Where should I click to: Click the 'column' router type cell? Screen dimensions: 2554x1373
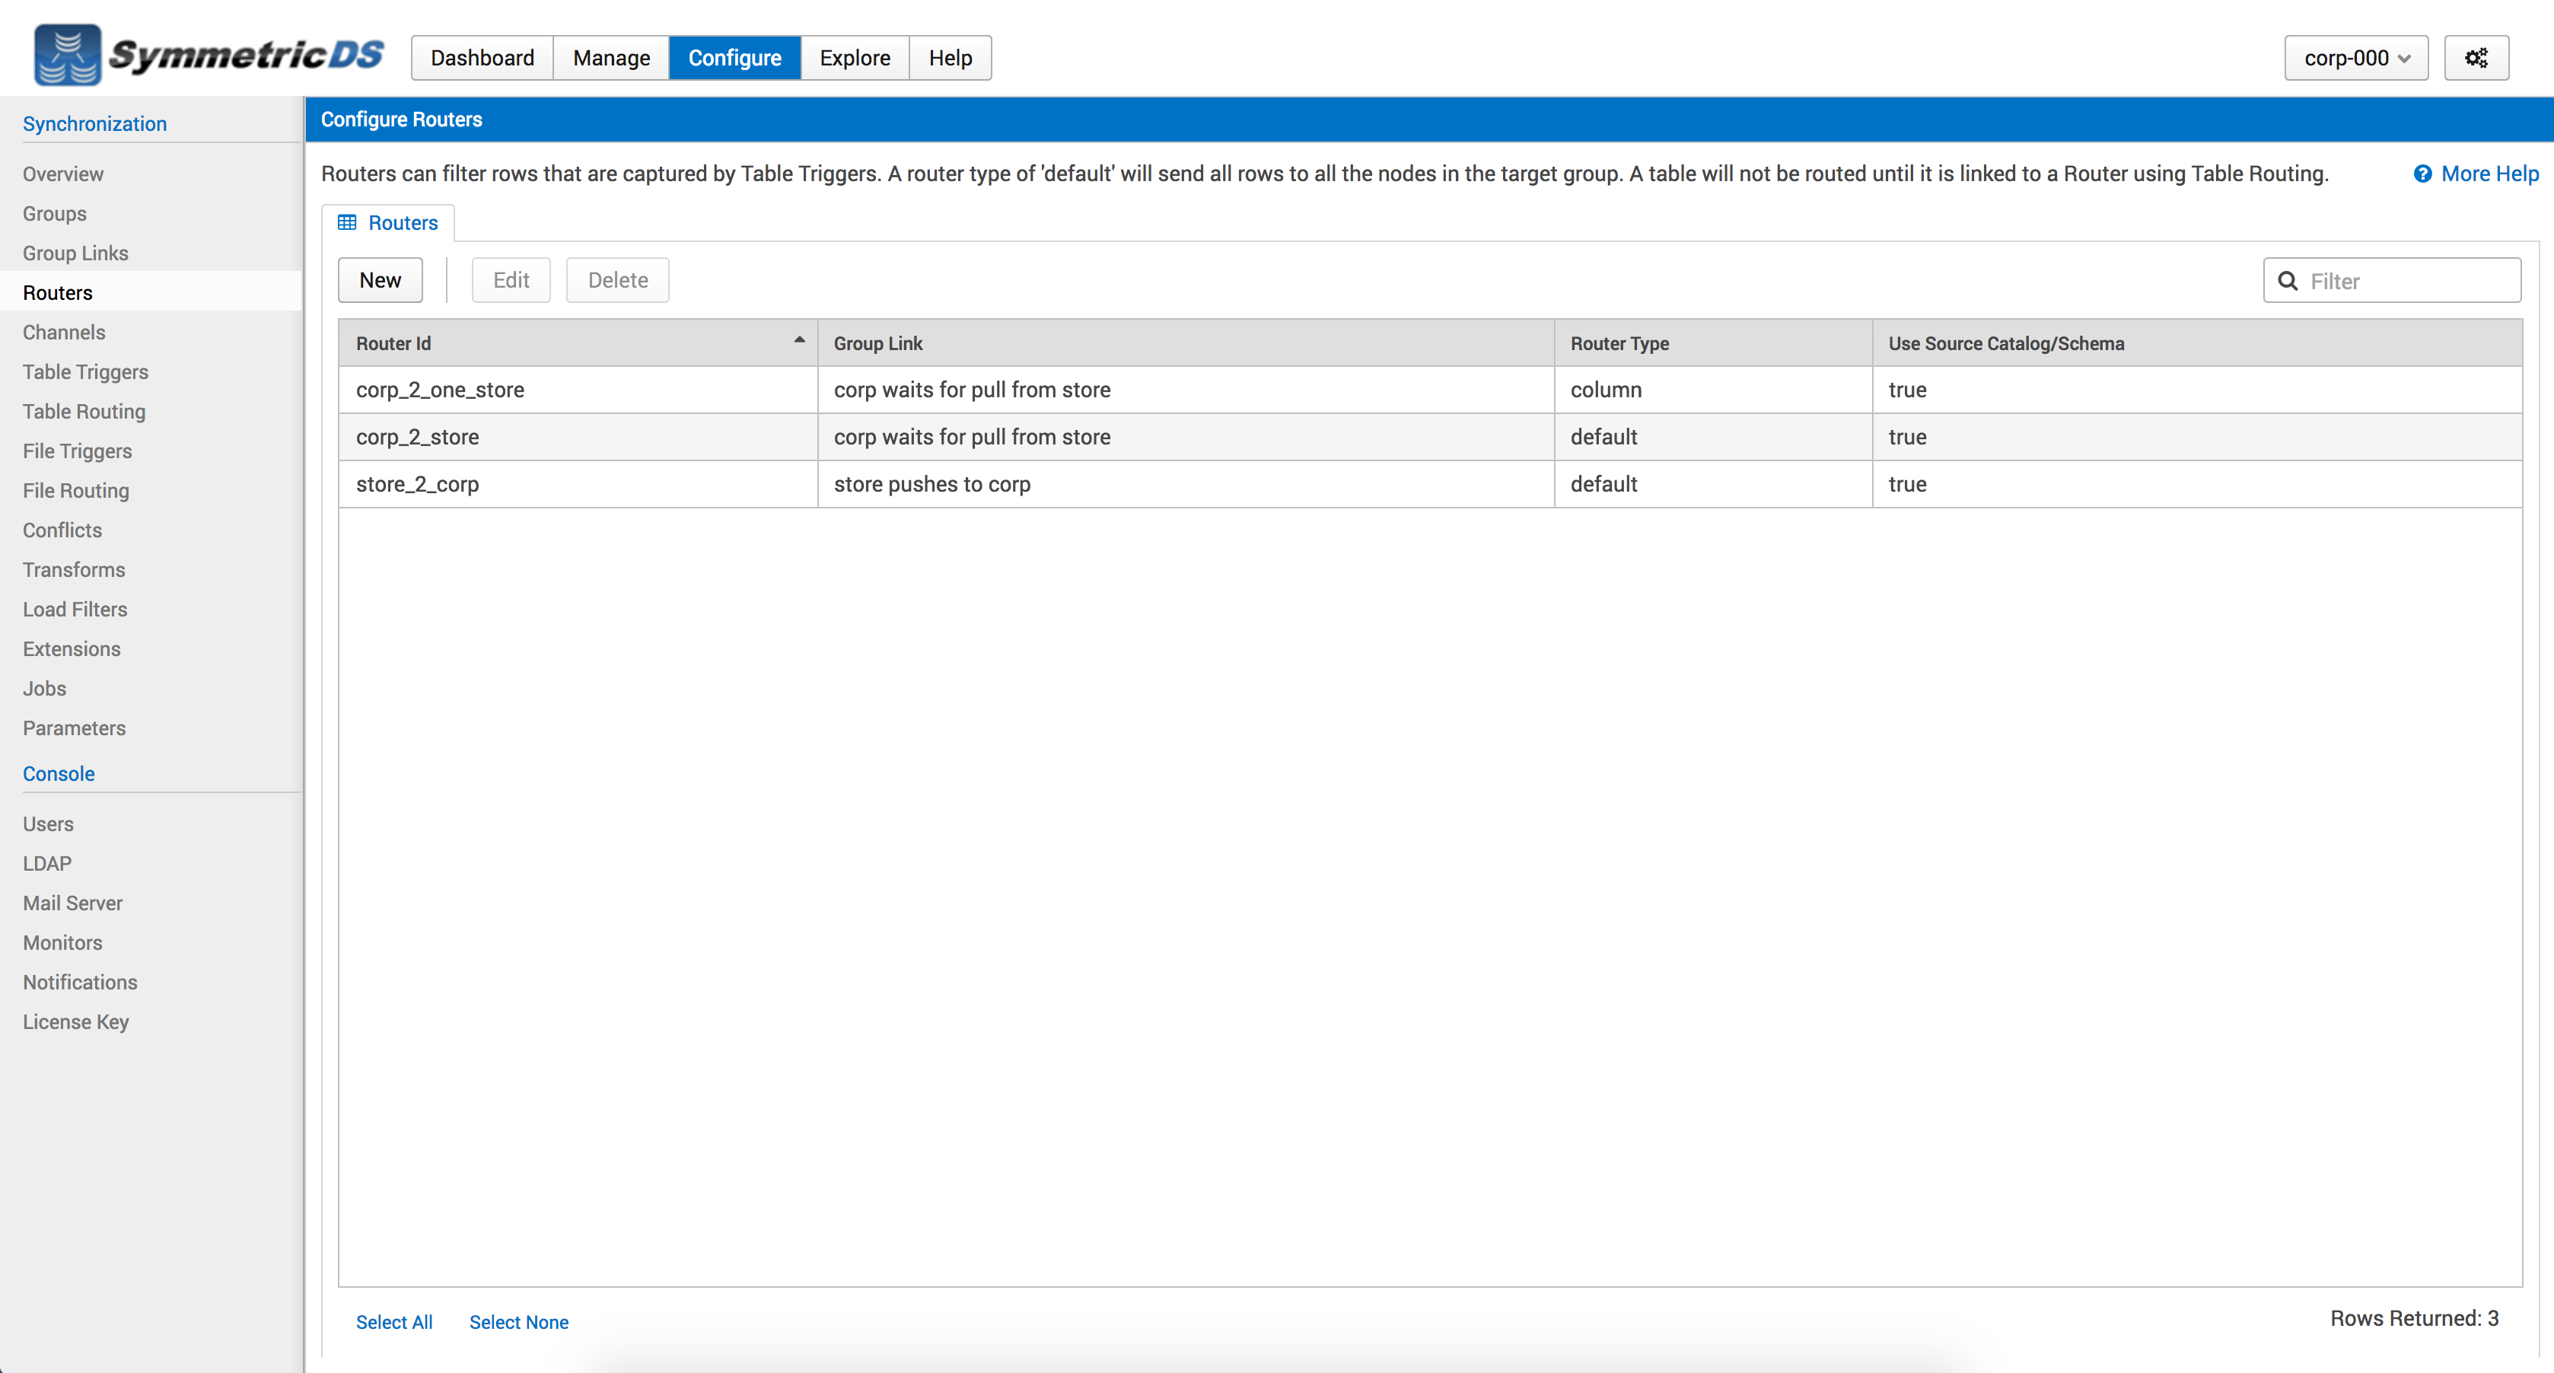[1713, 390]
